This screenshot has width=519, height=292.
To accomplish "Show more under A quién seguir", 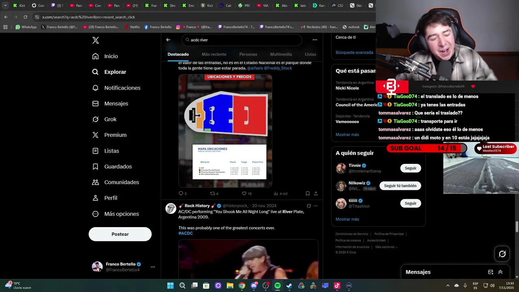I will tap(347, 219).
